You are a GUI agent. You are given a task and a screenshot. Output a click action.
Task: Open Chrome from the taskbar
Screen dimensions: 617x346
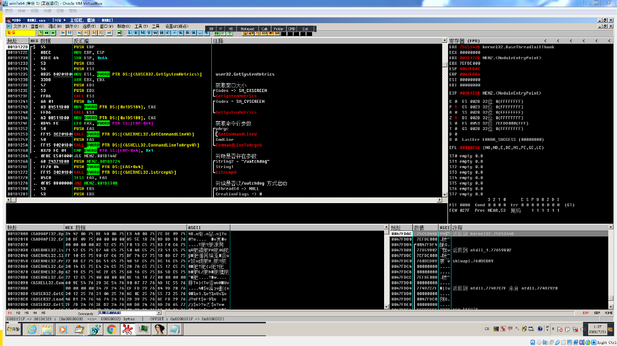(x=111, y=329)
